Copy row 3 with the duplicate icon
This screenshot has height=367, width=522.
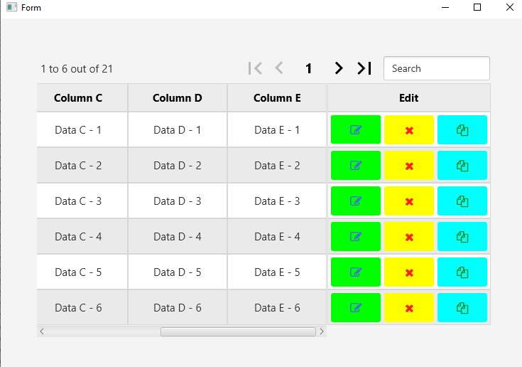(462, 201)
